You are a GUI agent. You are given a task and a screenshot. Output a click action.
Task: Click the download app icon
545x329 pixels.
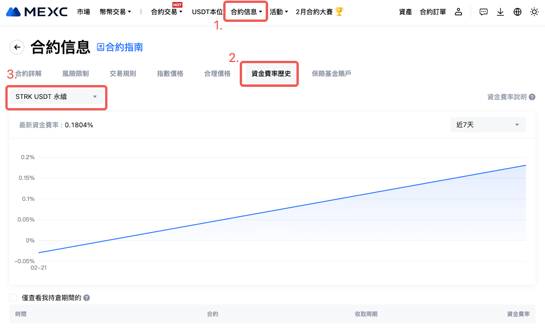pyautogui.click(x=500, y=12)
